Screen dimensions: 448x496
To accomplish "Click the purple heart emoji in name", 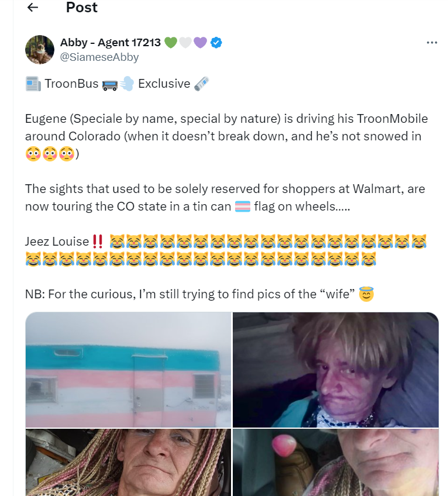I will 200,42.
